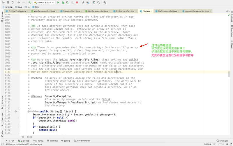Select src.zip in the breadcrumb bar
This screenshot has width=233, height=146.
[8, 7]
